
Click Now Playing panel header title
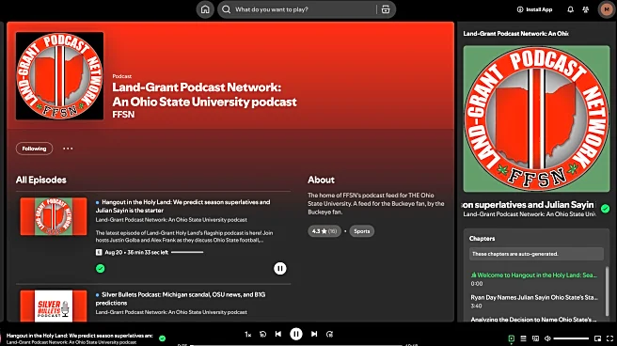515,34
